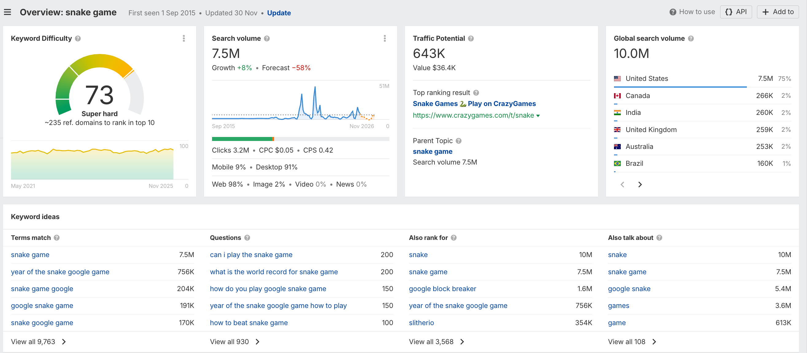Open the slitherio keyword link
Viewport: 807px width, 353px height.
point(421,323)
